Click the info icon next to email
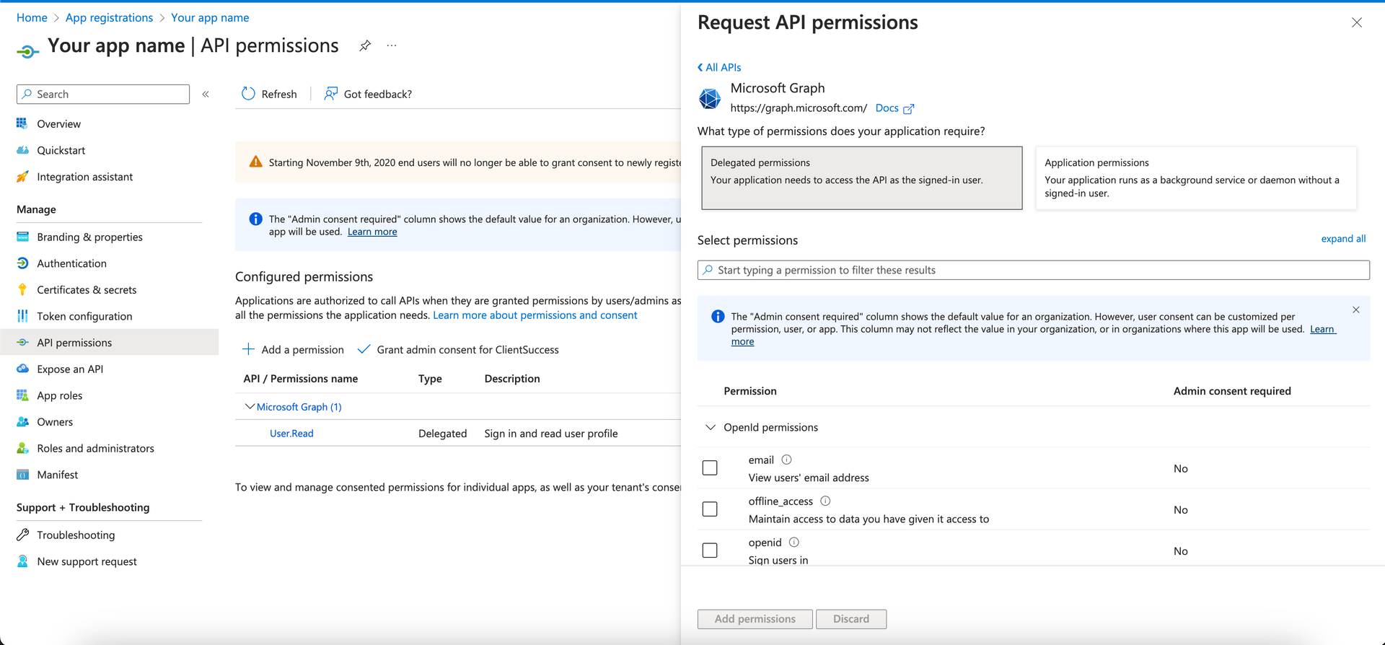This screenshot has height=645, width=1385. (787, 460)
